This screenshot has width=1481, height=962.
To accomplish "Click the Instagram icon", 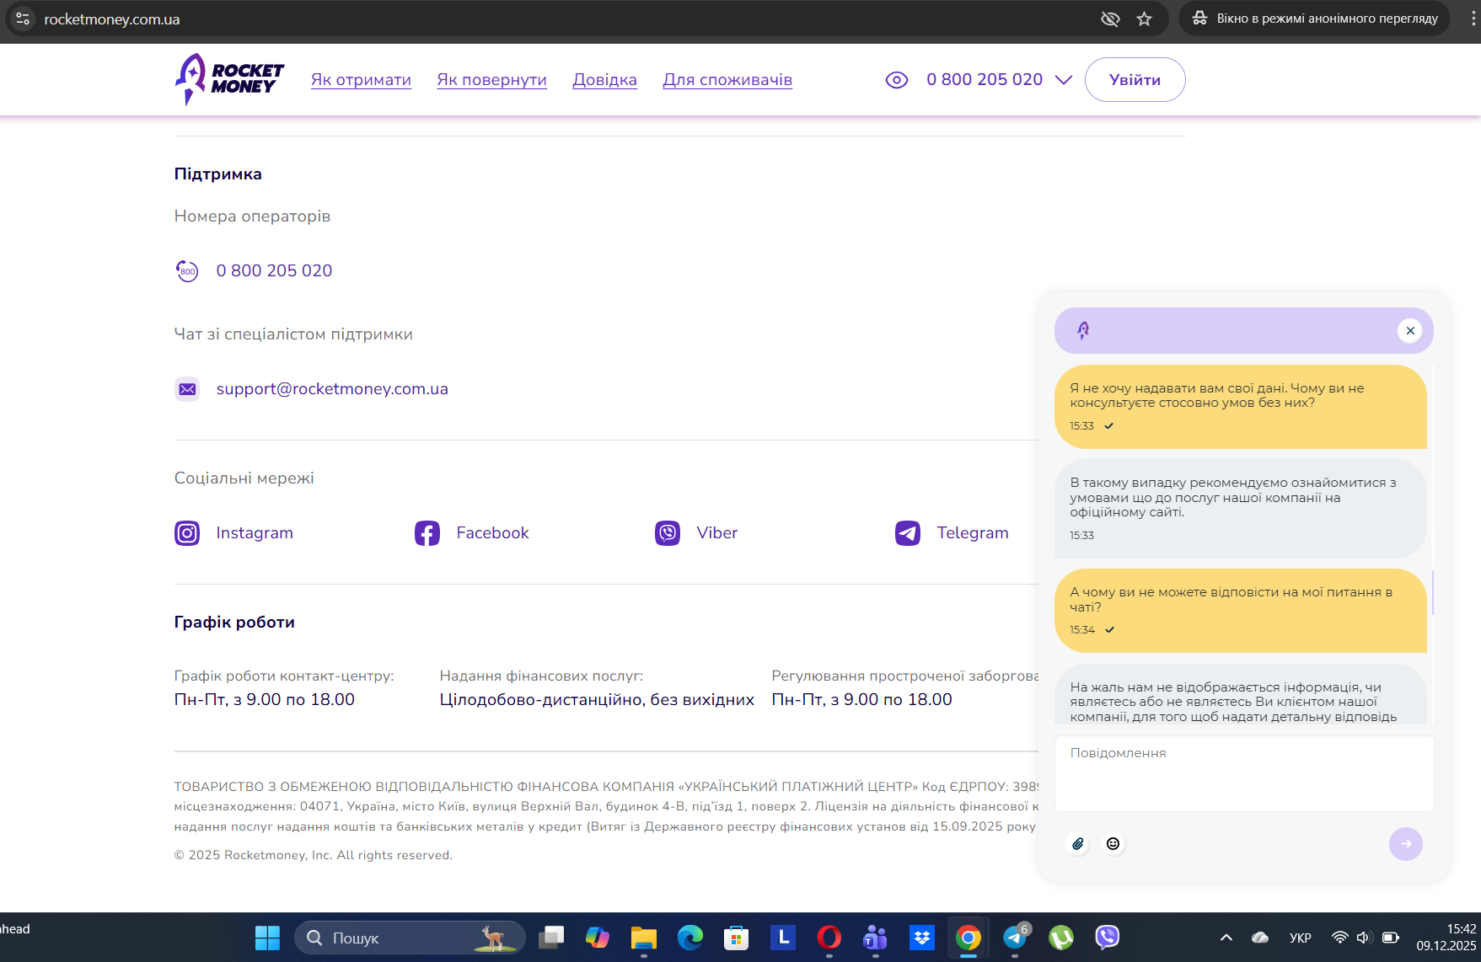I will click(187, 533).
